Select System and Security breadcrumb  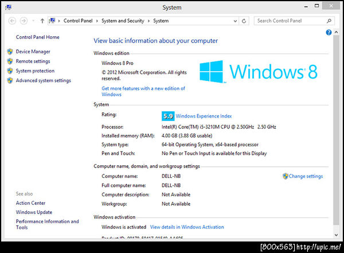coord(123,21)
